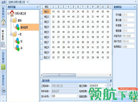This screenshot has height=102, width=138.
Task: Click 测区10 value 20 in column 12
Action: pos(108,57)
